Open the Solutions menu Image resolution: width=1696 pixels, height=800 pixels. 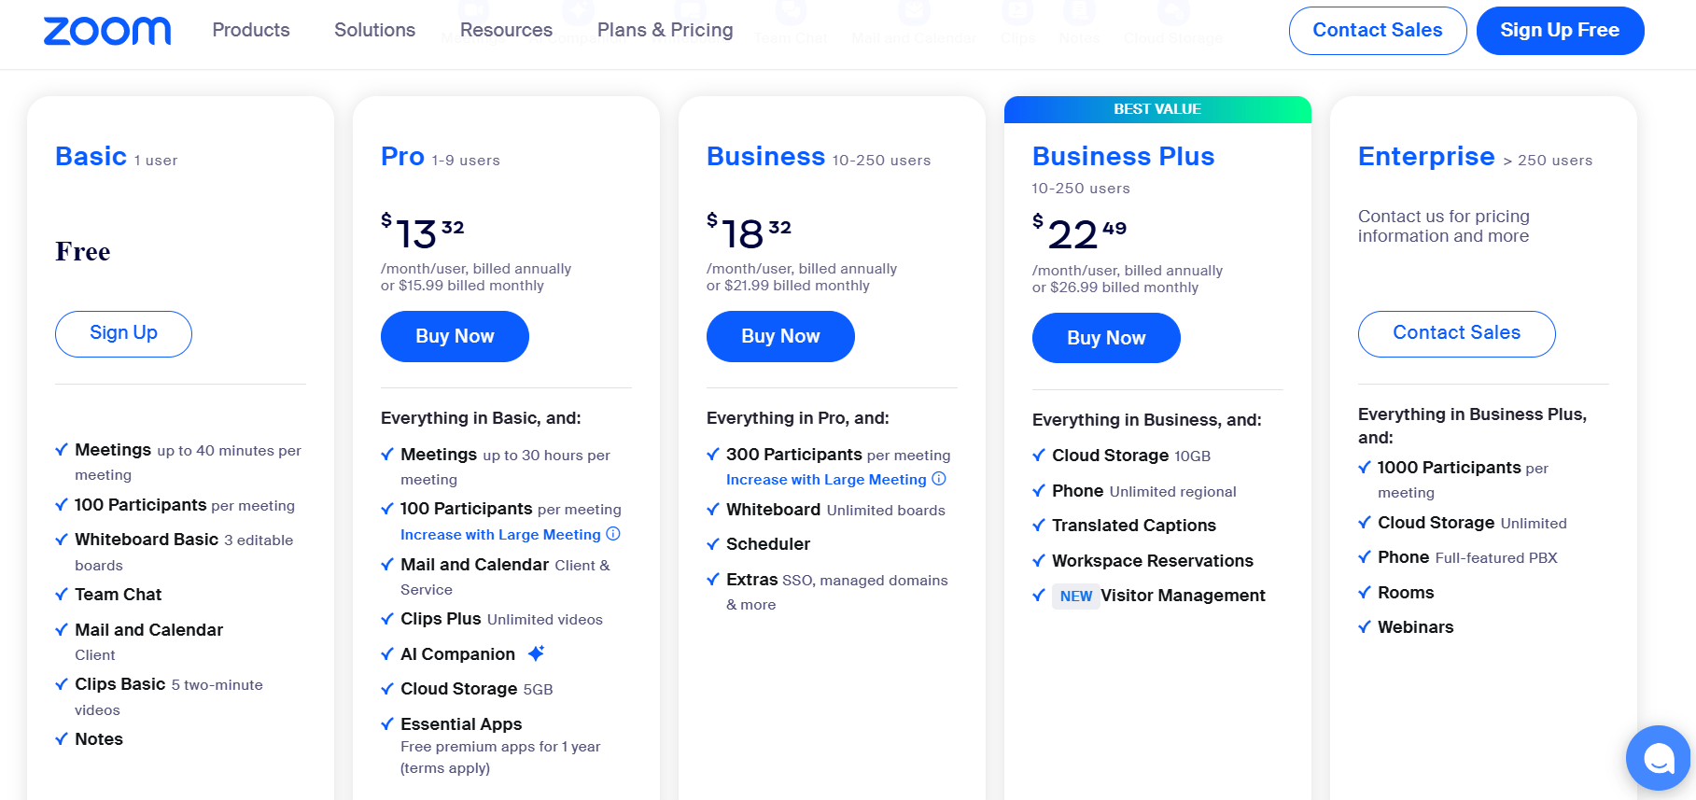[374, 30]
